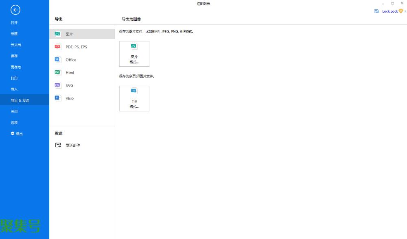Click the back arrow icon
407x239 pixels.
tap(15, 10)
